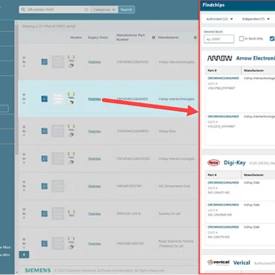The width and height of the screenshot is (275, 275).
Task: Click the 'Vishay Dale' manufacturer cell in results
Action: pyautogui.click(x=167, y=131)
